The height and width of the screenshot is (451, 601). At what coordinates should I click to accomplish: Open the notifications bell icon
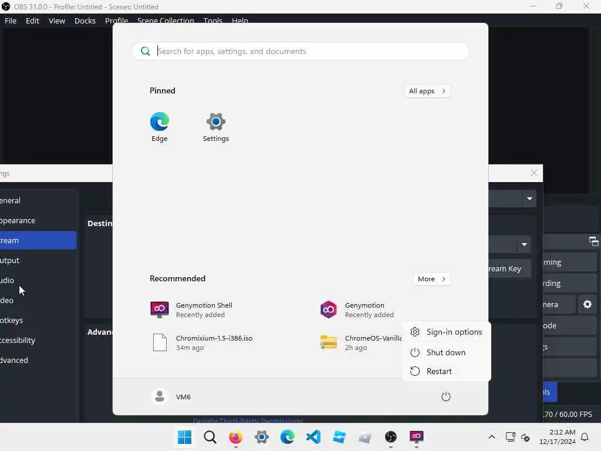pyautogui.click(x=585, y=437)
